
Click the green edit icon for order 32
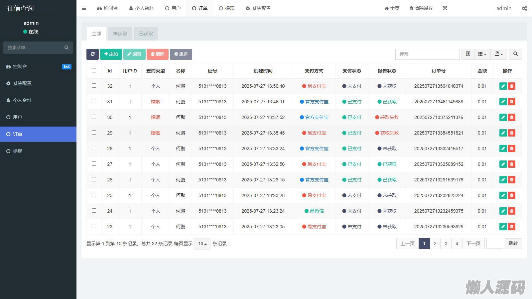503,86
